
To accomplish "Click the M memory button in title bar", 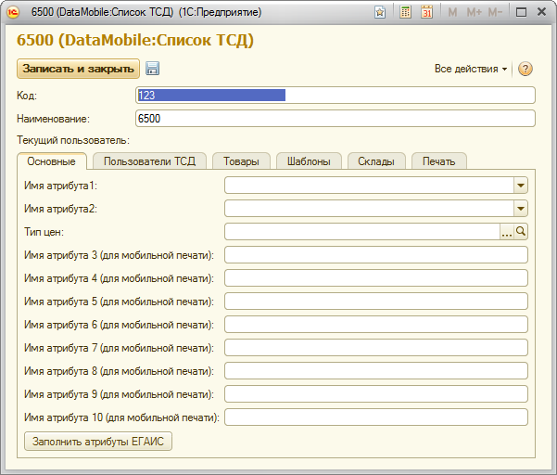I will click(452, 12).
